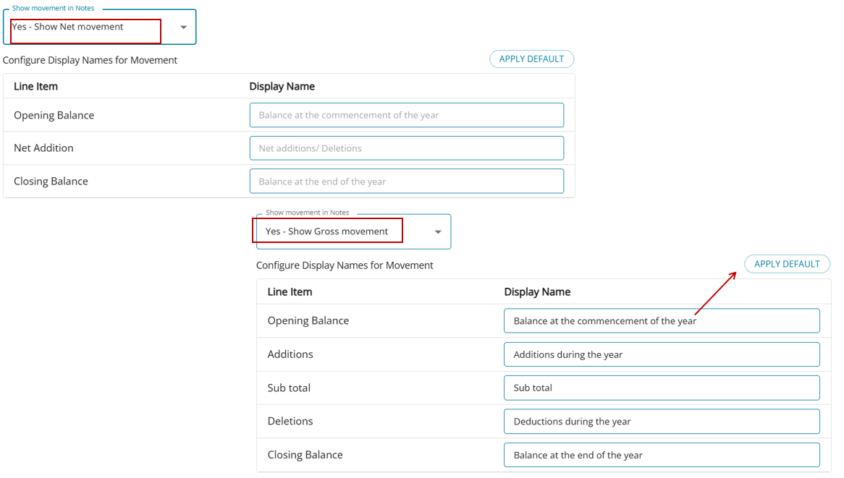The image size is (844, 478).
Task: Edit the filled 'Balance at the end of the year' field
Action: click(661, 455)
